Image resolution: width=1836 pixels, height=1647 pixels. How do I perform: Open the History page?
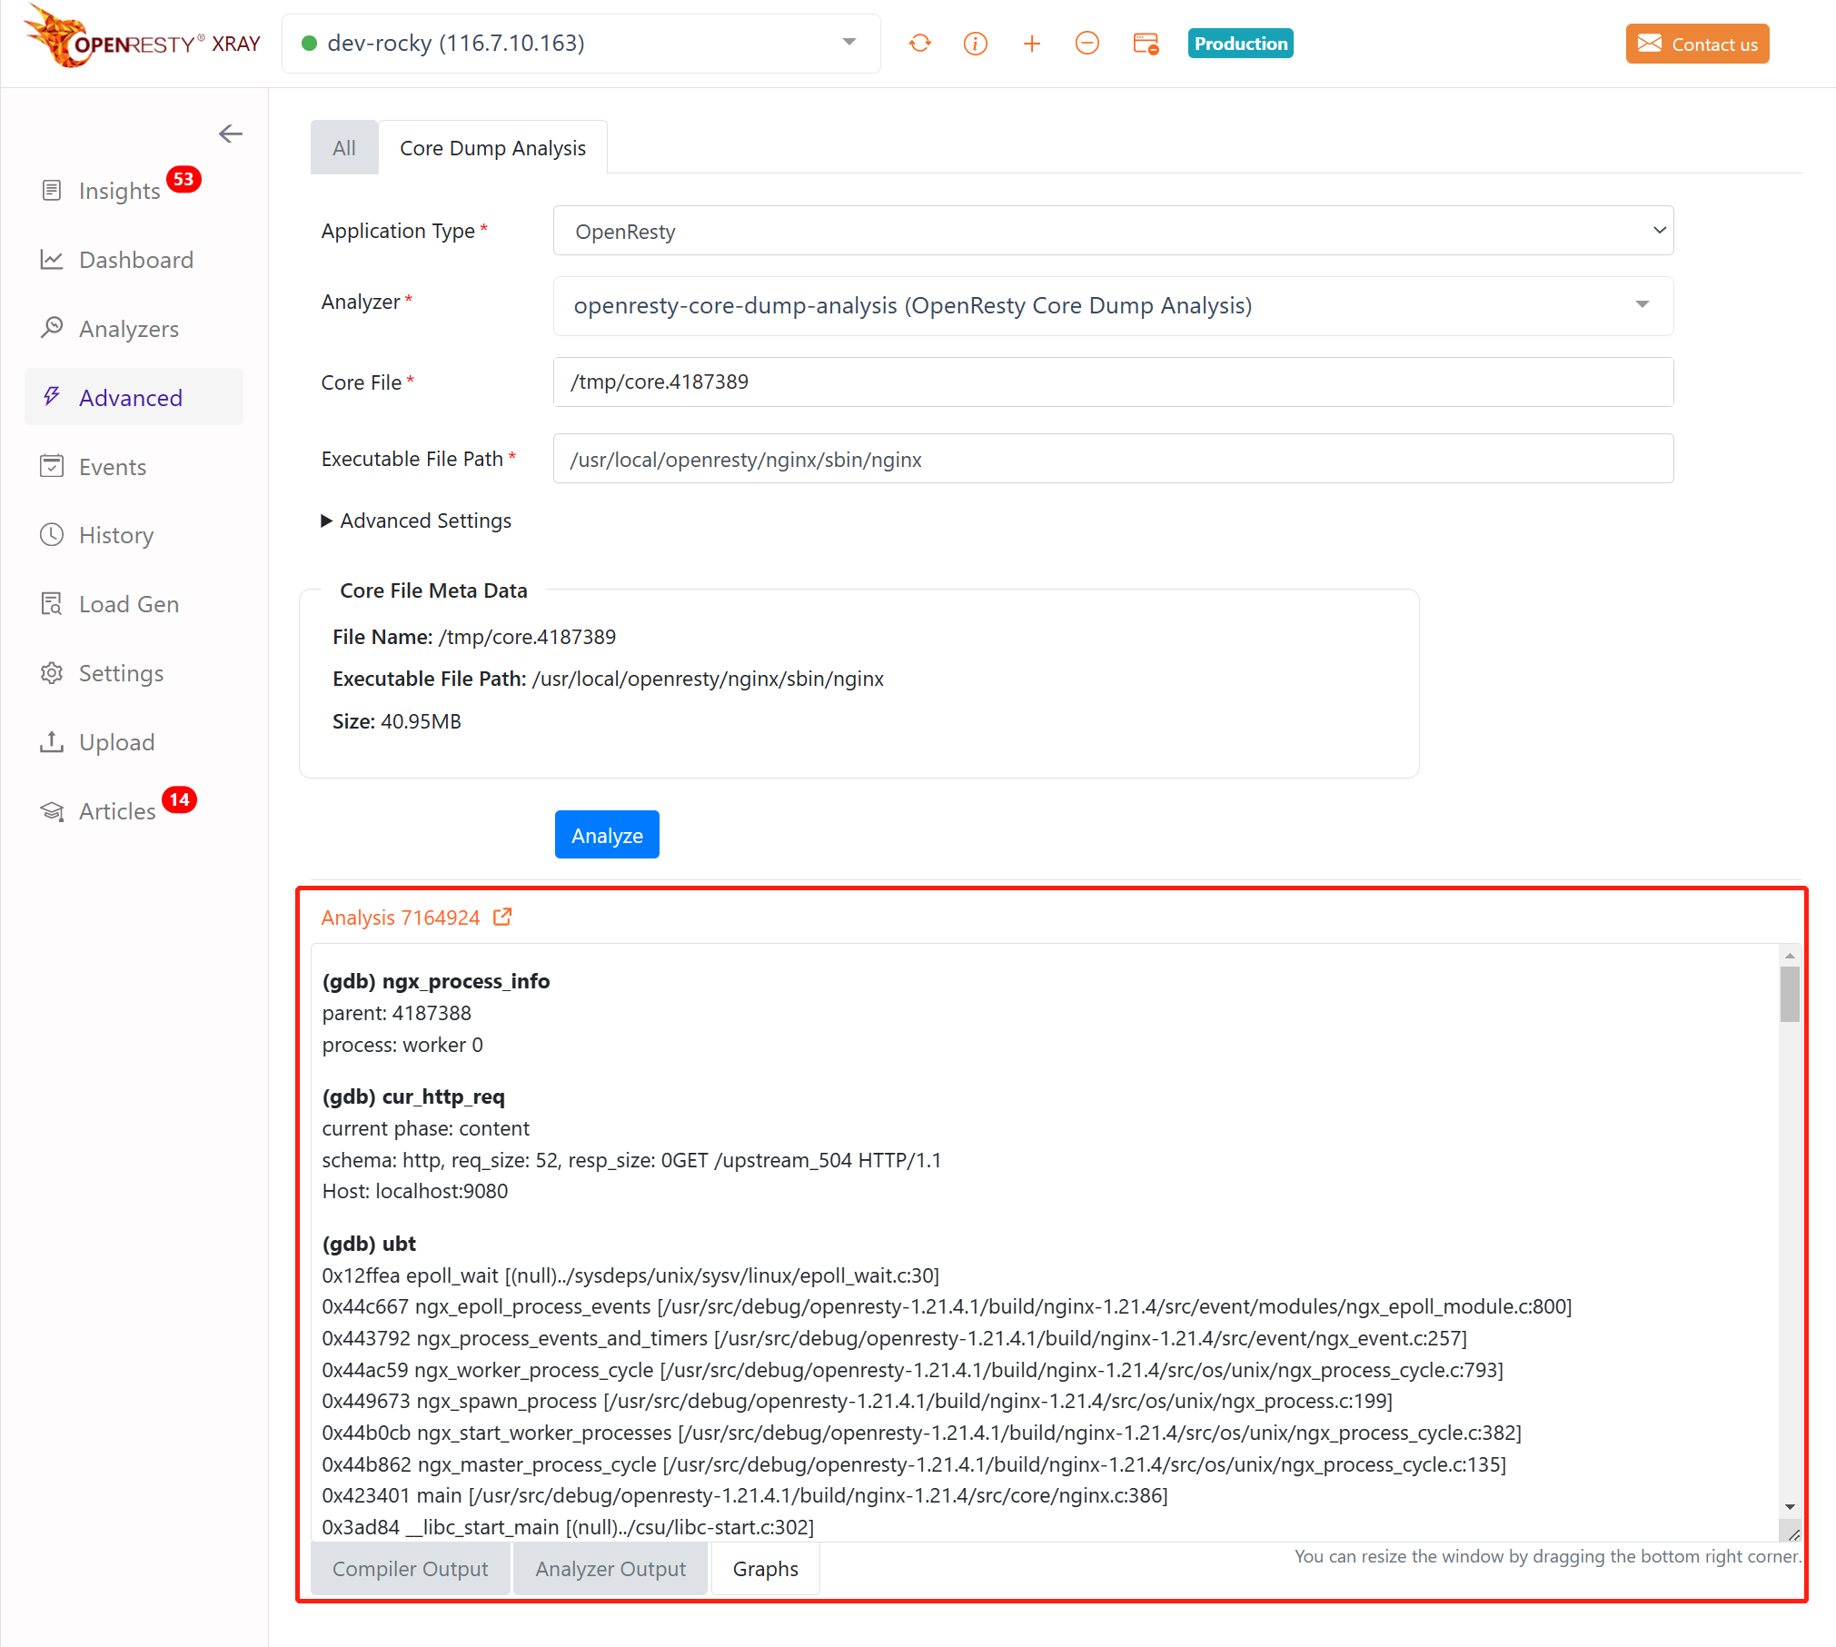[116, 535]
